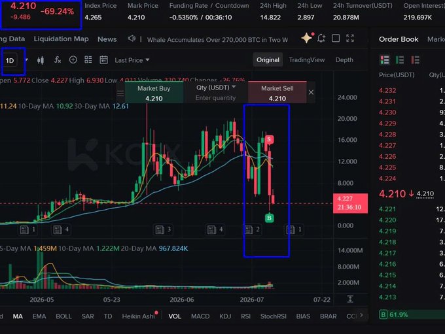445x334 pixels.
Task: Click bid price 4.221 in order book
Action: 387,209
